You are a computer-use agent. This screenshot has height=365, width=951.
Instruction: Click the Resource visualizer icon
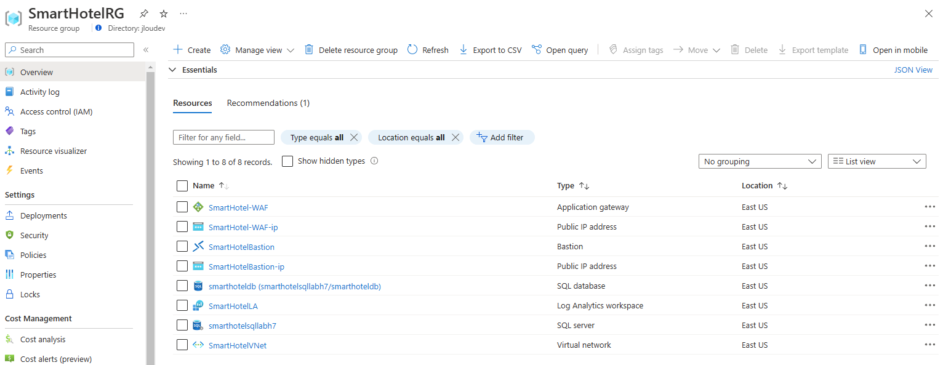click(9, 151)
